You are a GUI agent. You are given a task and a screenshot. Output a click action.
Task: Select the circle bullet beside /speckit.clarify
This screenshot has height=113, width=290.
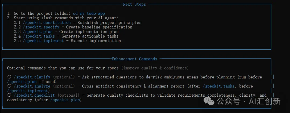pos(9,77)
